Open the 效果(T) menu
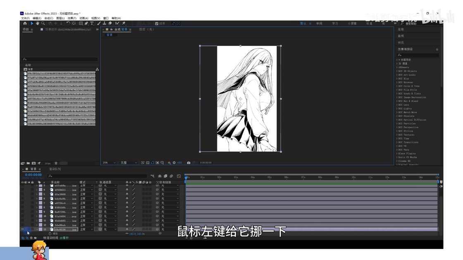This screenshot has width=463, height=260. click(x=72, y=18)
